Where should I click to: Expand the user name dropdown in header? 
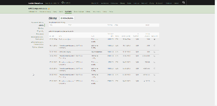coord(52,3)
